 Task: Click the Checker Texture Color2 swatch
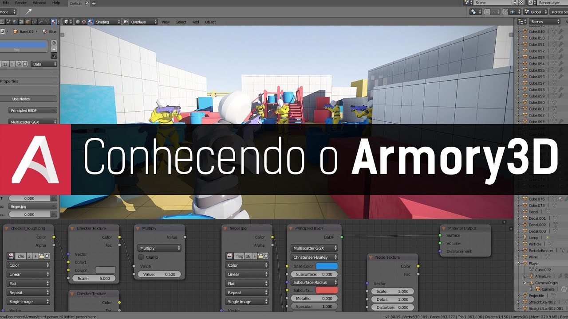click(106, 270)
